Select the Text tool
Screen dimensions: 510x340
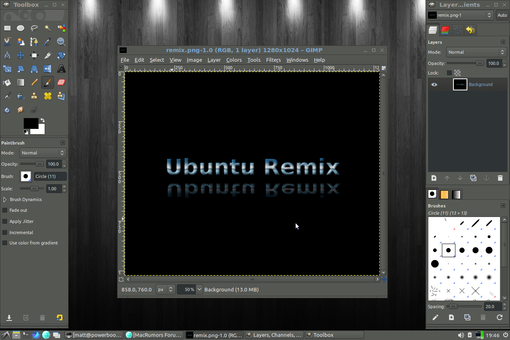click(61, 69)
